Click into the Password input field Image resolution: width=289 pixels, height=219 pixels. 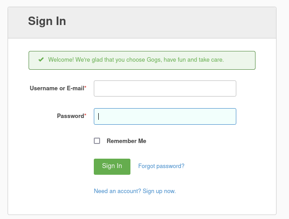(x=165, y=116)
